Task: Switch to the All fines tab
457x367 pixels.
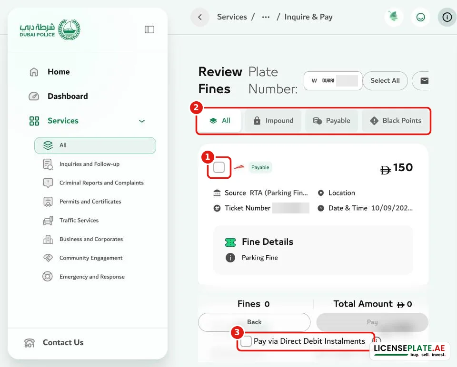Action: point(220,120)
